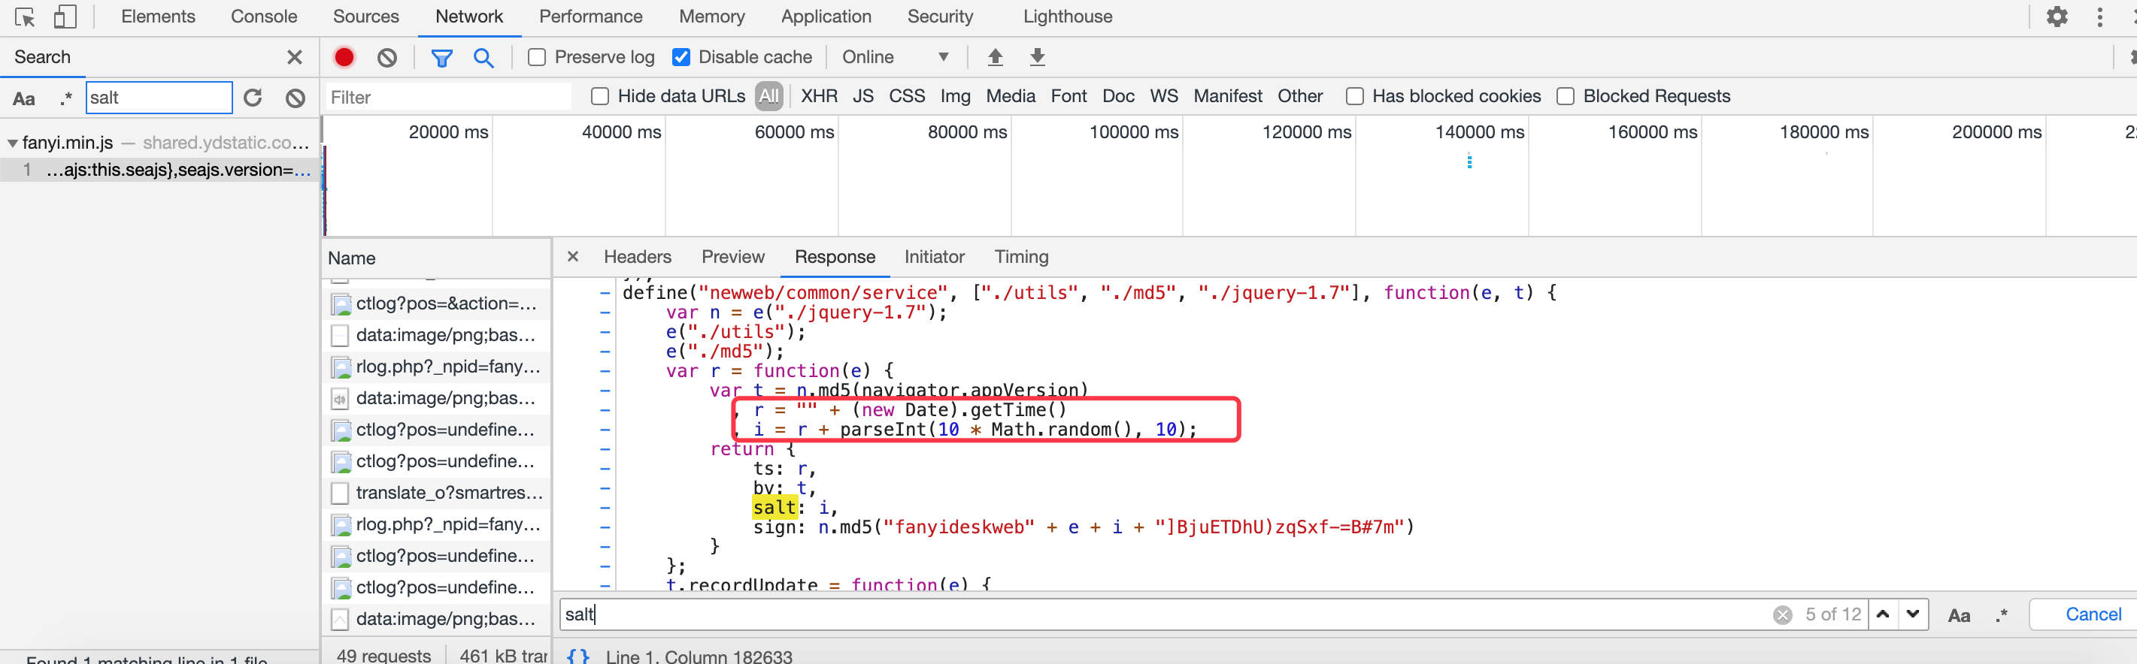Image resolution: width=2137 pixels, height=664 pixels.
Task: Click the Name column header
Action: click(436, 258)
